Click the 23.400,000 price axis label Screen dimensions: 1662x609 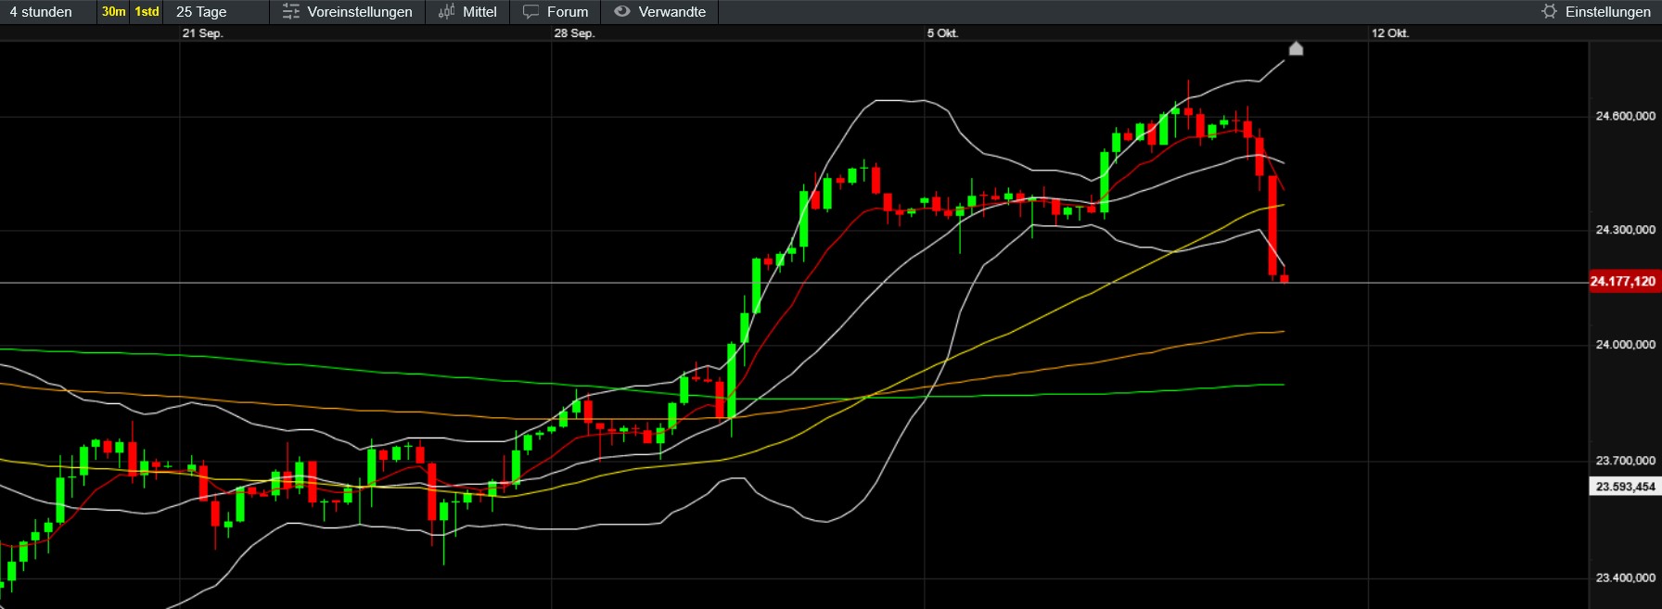1625,577
